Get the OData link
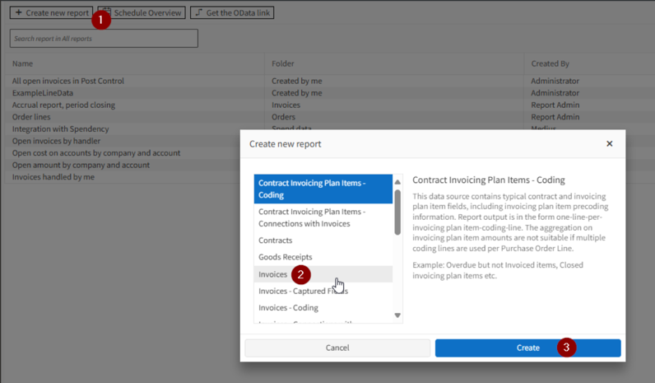655x383 pixels. pos(232,12)
